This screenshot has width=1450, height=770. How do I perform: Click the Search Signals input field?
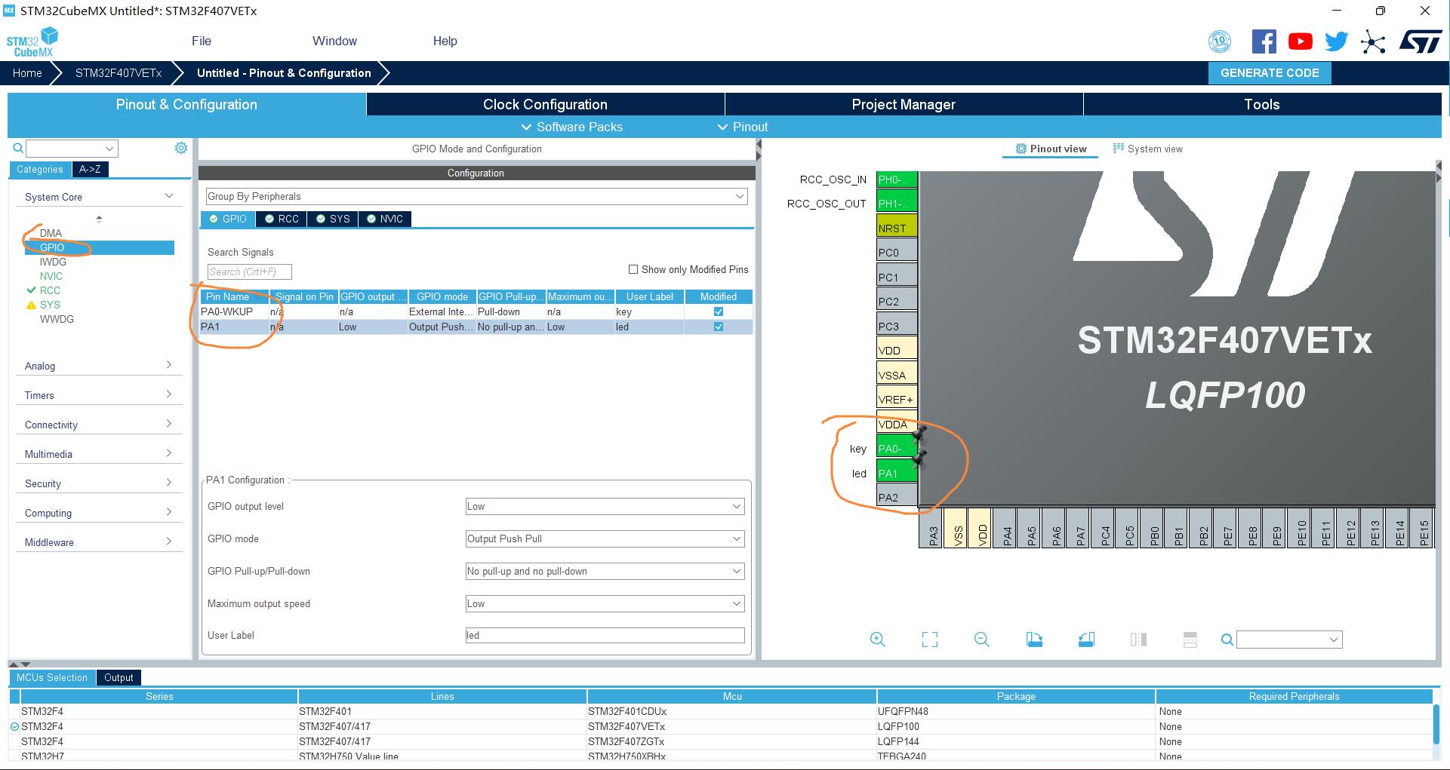tap(249, 271)
